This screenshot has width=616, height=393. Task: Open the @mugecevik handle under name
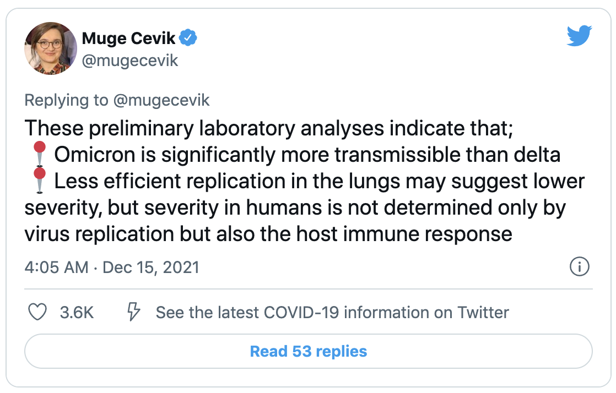pos(130,61)
